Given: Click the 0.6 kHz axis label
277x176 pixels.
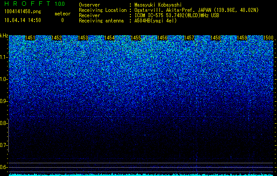Looking at the screenshot, I should (4, 167).
